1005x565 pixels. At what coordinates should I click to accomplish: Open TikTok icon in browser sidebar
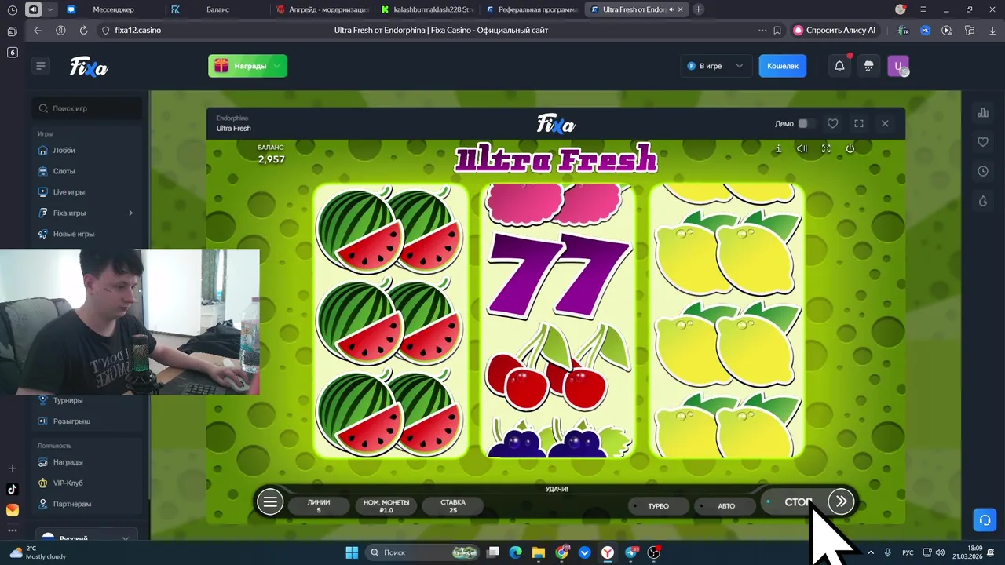12,489
